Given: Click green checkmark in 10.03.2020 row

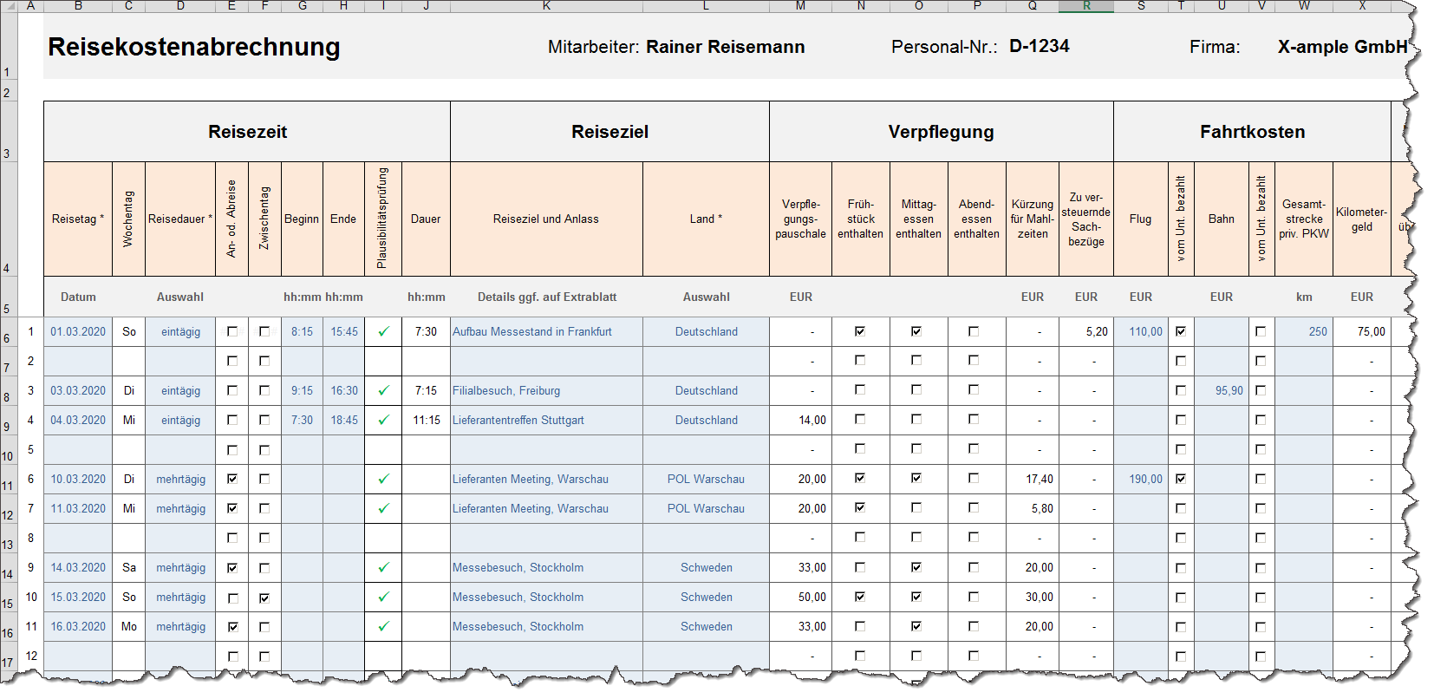Looking at the screenshot, I should [383, 479].
